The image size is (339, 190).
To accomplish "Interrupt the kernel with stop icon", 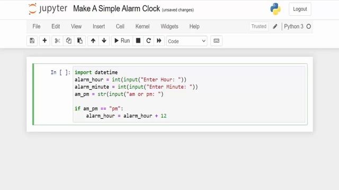I will (138, 41).
